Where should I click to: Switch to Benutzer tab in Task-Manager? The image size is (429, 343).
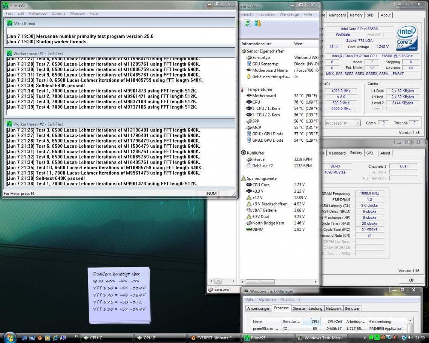(352, 309)
